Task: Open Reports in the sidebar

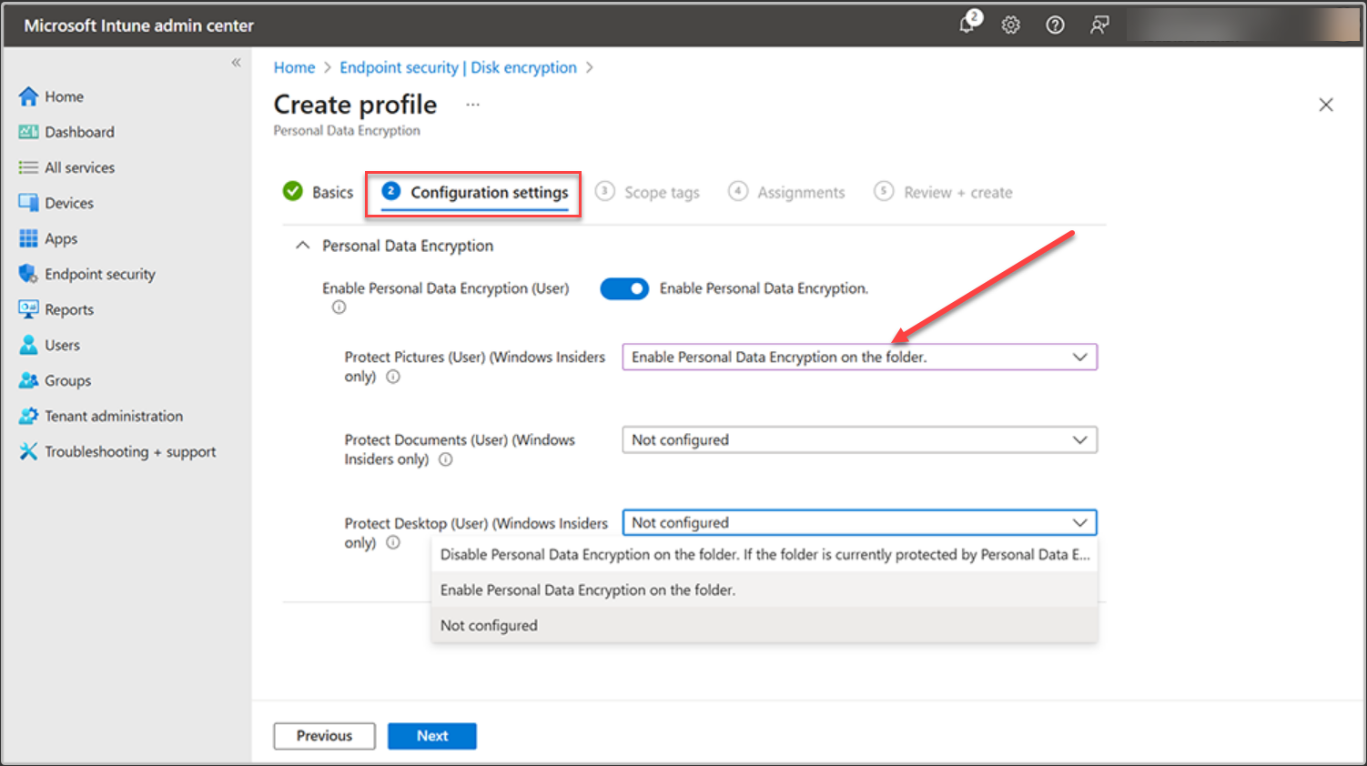Action: click(69, 309)
